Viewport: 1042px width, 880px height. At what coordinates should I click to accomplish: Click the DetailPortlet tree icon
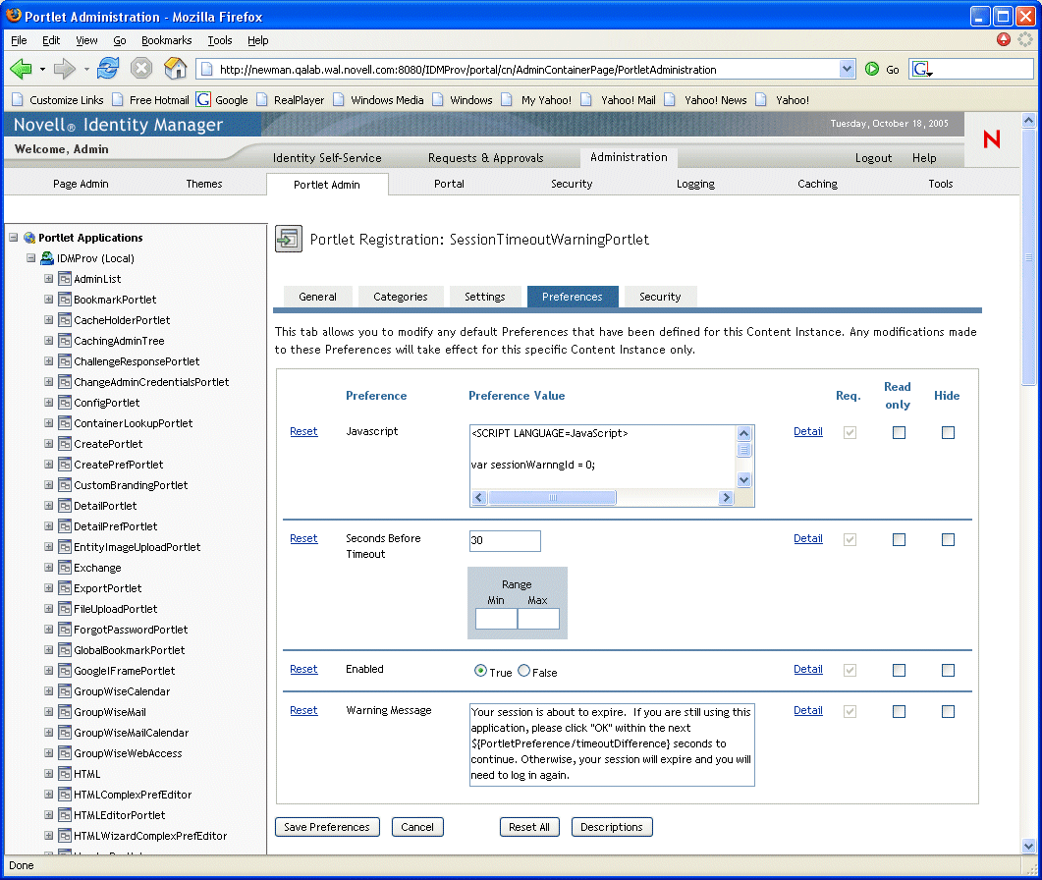point(65,505)
